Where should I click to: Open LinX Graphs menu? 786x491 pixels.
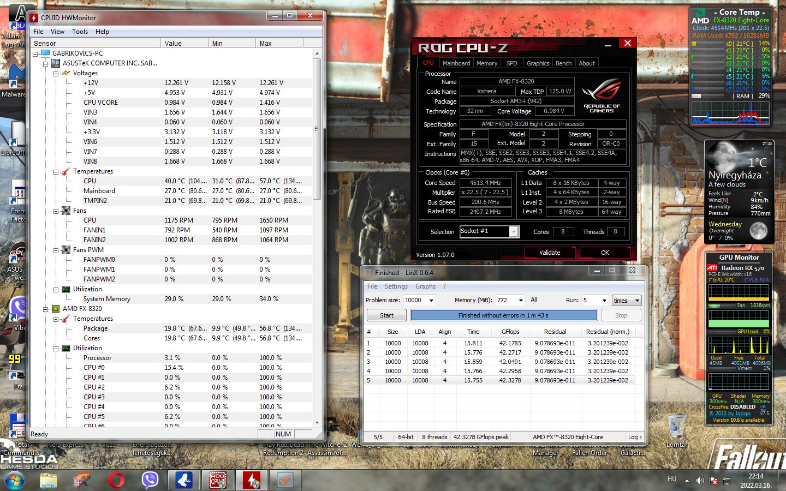click(x=425, y=286)
